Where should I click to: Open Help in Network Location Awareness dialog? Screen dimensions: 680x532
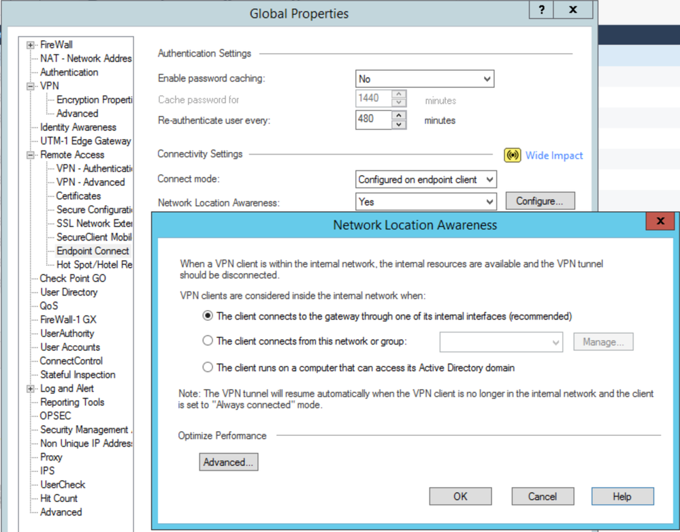coord(622,497)
